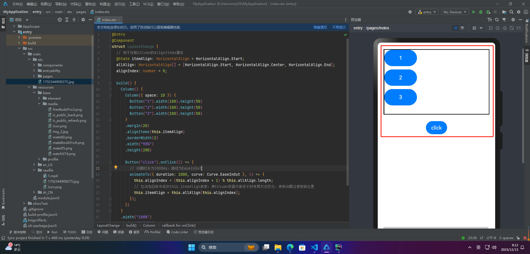530x254 pixels.
Task: Click the yellow lightbulb quick-fix on line 23
Action: click(x=116, y=167)
